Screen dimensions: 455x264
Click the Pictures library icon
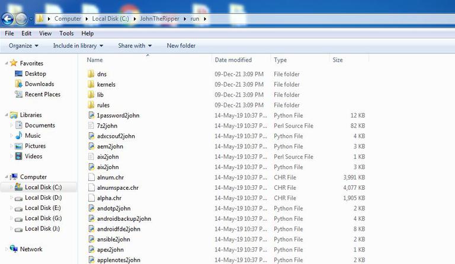[x=18, y=146]
